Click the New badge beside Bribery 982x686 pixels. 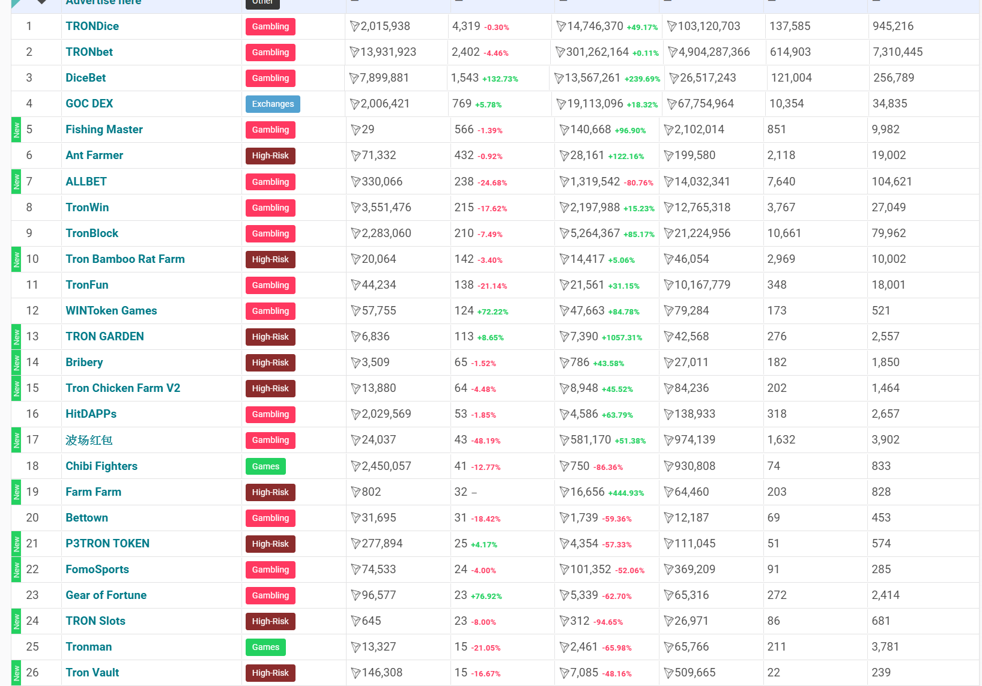click(16, 363)
